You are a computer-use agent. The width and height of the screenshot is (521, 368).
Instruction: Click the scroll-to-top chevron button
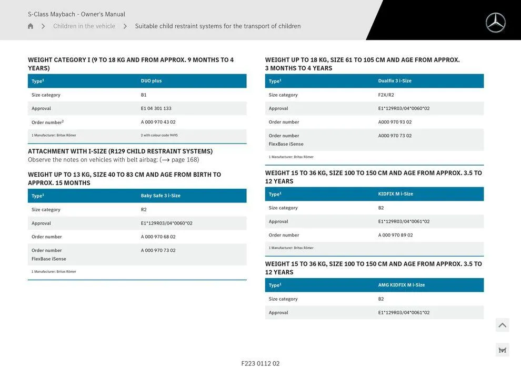pyautogui.click(x=502, y=324)
